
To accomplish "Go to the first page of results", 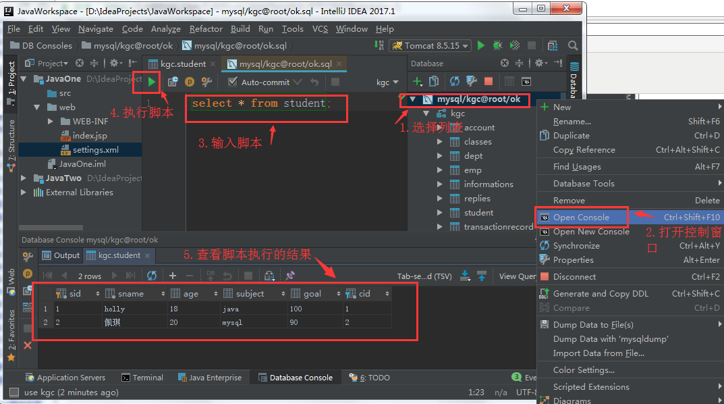I will (47, 276).
